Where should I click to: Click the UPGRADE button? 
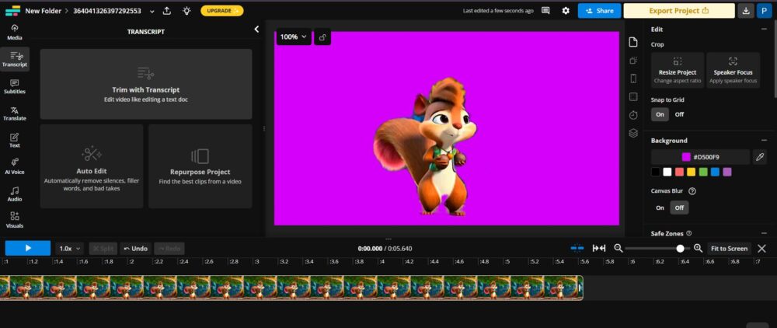(221, 10)
